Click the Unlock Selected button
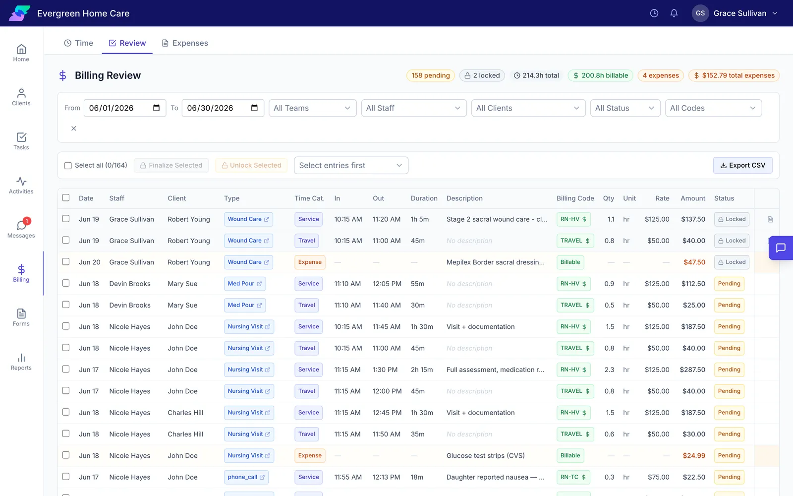793x496 pixels. pos(252,165)
